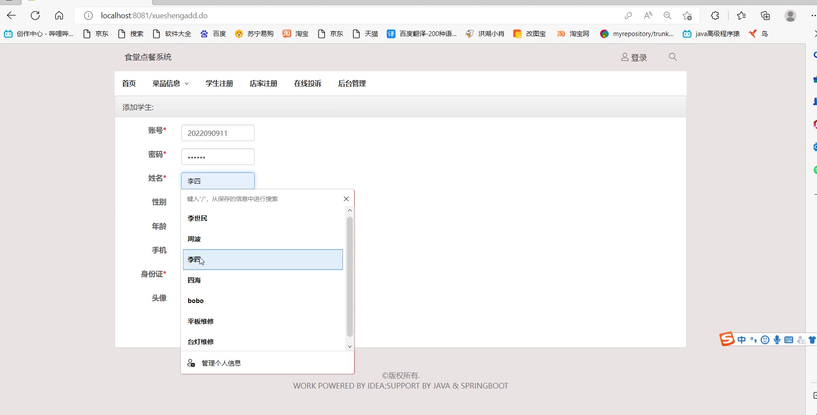This screenshot has width=817, height=415.
Task: Open the browser home icon
Action: [59, 16]
